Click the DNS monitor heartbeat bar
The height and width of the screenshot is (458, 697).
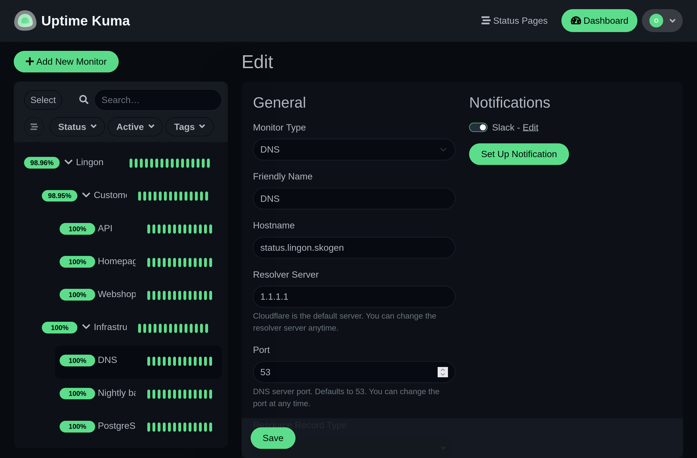click(x=179, y=362)
